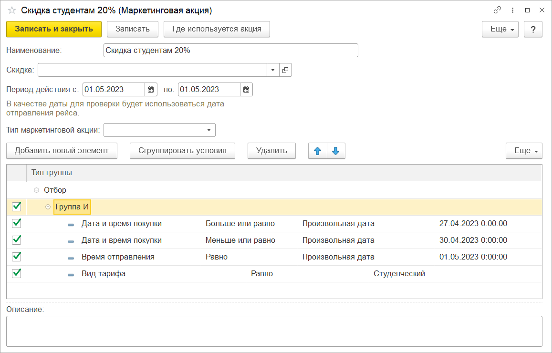Select the Вид тарифа field name
552x353 pixels.
point(104,274)
